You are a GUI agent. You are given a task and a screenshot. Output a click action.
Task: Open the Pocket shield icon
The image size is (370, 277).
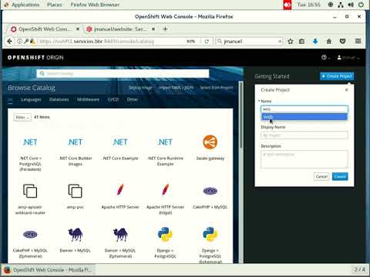pos(342,42)
